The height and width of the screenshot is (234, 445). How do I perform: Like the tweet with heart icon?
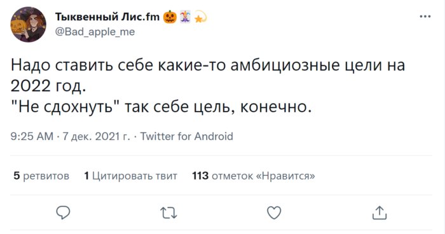point(274,213)
